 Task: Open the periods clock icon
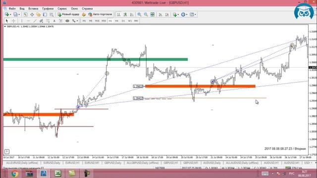[183, 14]
